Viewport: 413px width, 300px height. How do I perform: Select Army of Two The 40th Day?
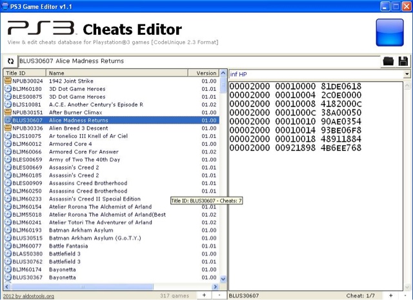point(111,159)
